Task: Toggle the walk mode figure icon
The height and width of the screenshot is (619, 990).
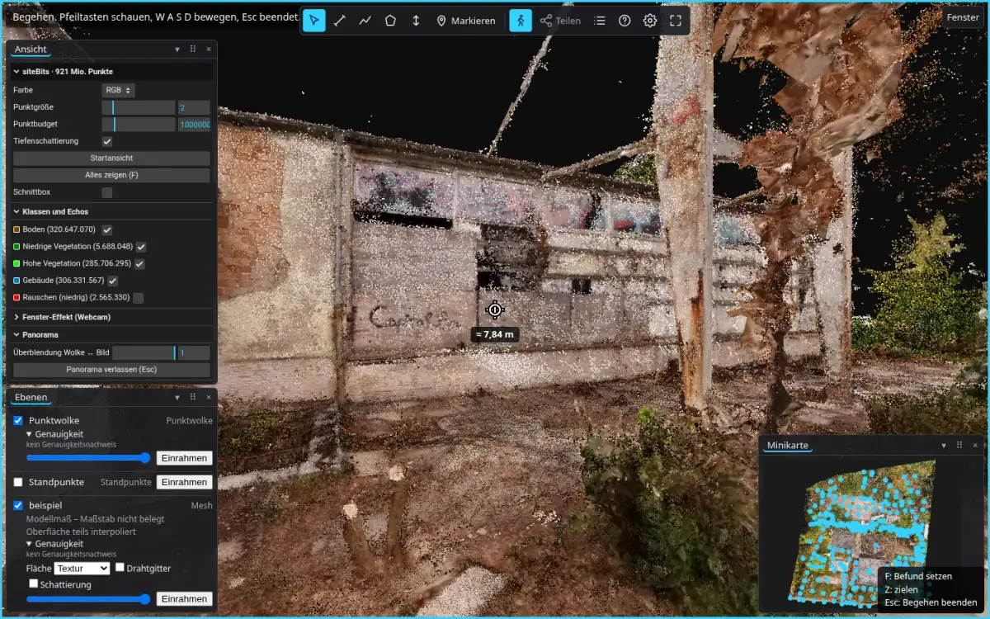Action: 521,21
